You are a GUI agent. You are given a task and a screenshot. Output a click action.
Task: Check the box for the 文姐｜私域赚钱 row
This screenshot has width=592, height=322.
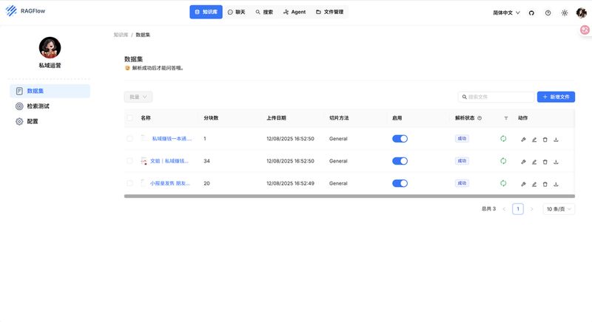point(130,161)
